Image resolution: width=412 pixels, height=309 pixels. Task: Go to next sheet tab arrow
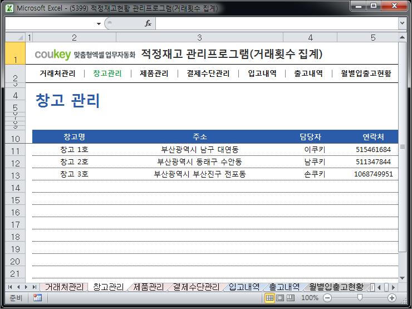coord(26,287)
